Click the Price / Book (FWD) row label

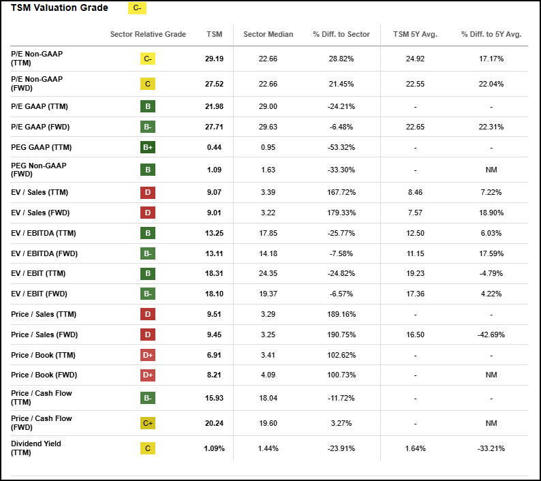coord(43,375)
